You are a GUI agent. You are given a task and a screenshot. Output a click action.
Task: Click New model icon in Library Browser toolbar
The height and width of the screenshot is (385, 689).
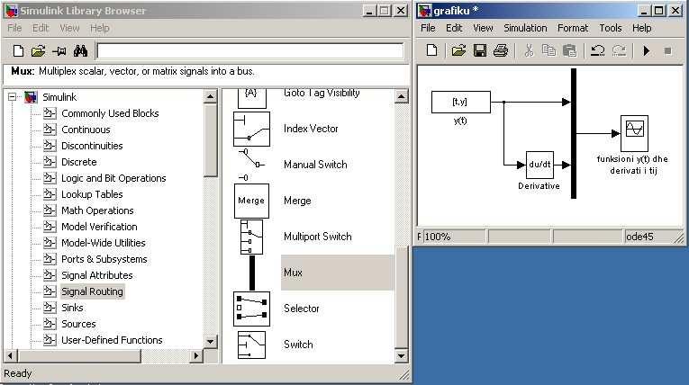pos(18,51)
